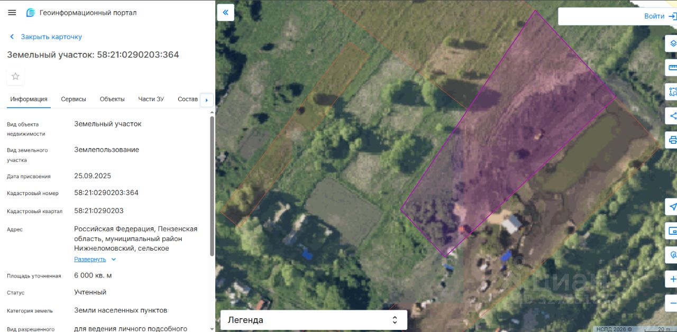This screenshot has height=332, width=677.
Task: Open the Объекты tab
Action: 112,99
